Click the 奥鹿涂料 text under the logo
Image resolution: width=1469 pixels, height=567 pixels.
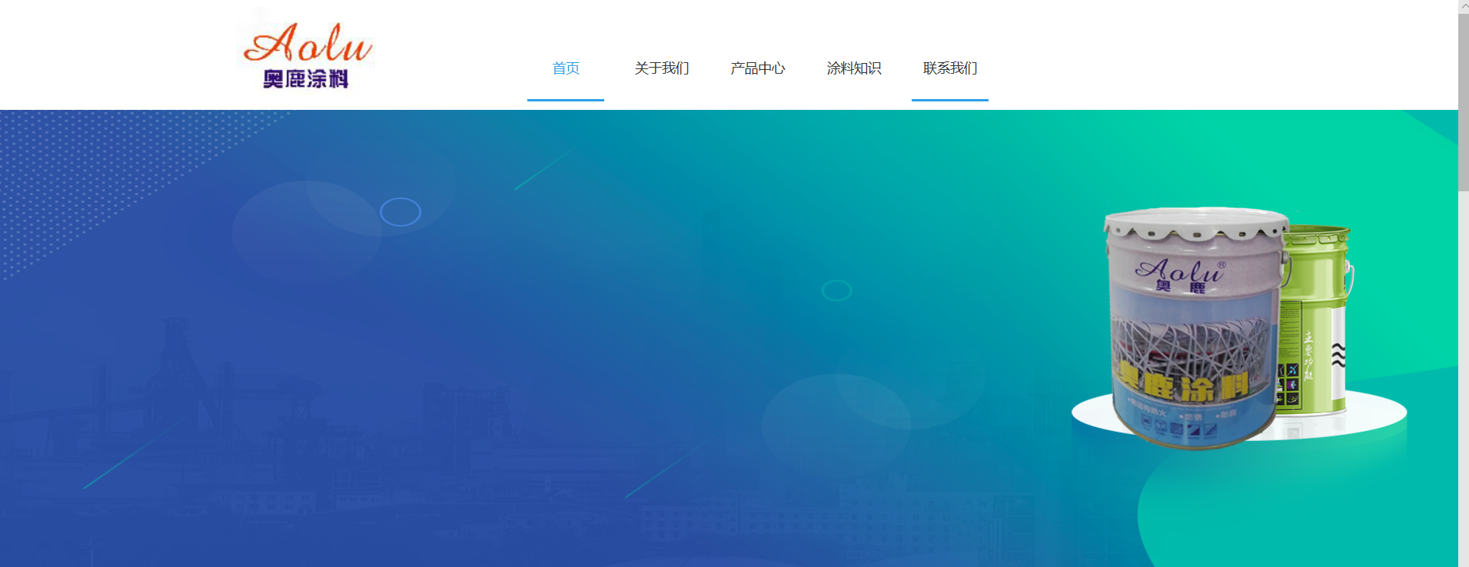(x=306, y=78)
